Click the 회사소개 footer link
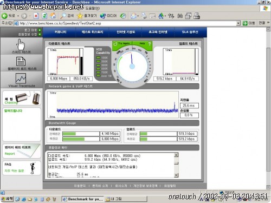 point(121,186)
